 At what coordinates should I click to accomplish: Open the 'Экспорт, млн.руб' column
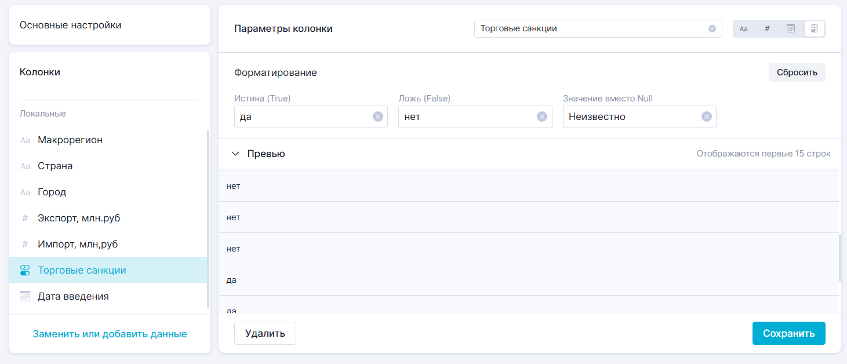coord(79,218)
